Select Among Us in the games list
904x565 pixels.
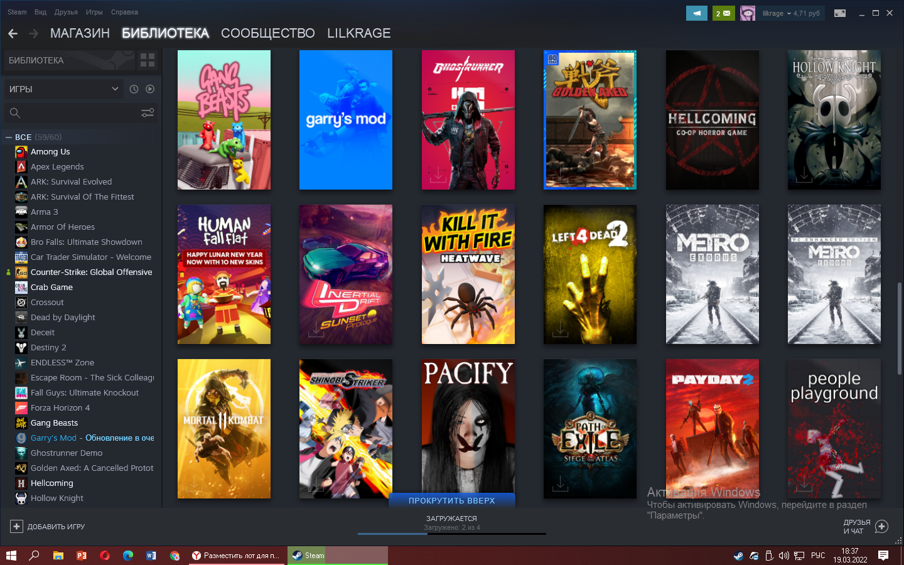click(84, 151)
